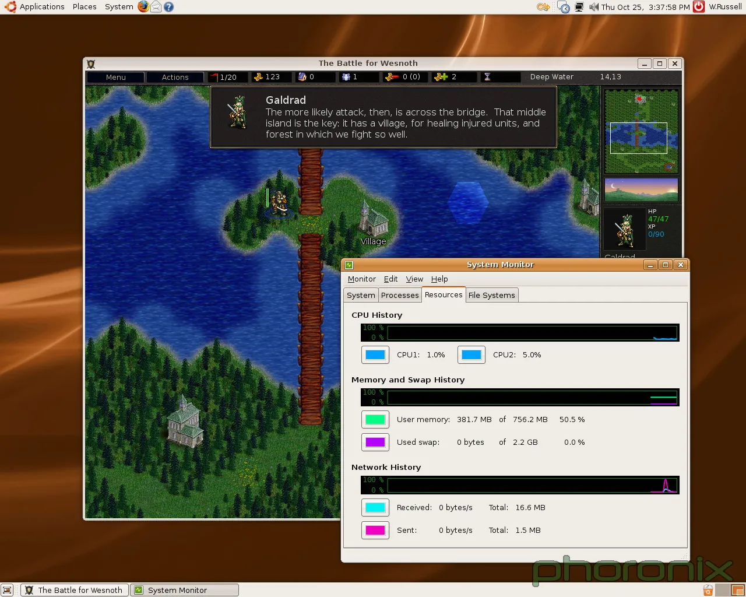Select the Resources tab
Image resolution: width=746 pixels, height=597 pixels.
click(444, 294)
